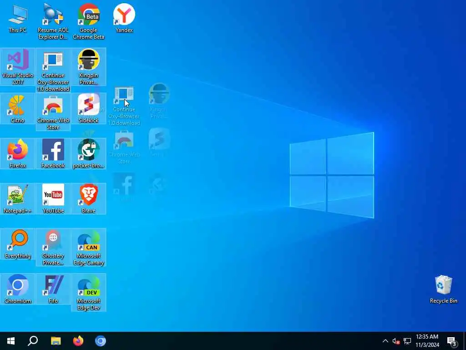Viewport: 466px width, 350px height.
Task: Open the network status tray icon
Action: click(x=407, y=341)
